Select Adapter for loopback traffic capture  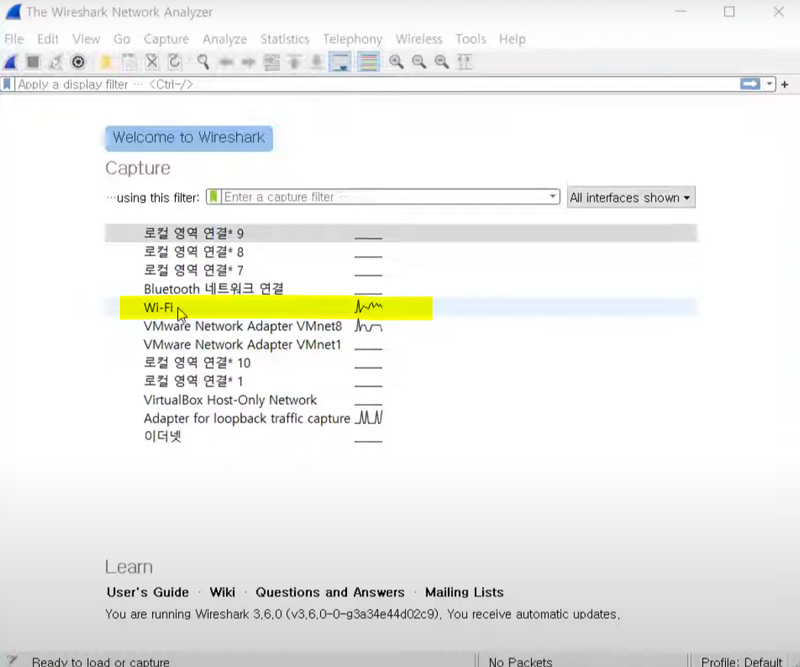400,419
